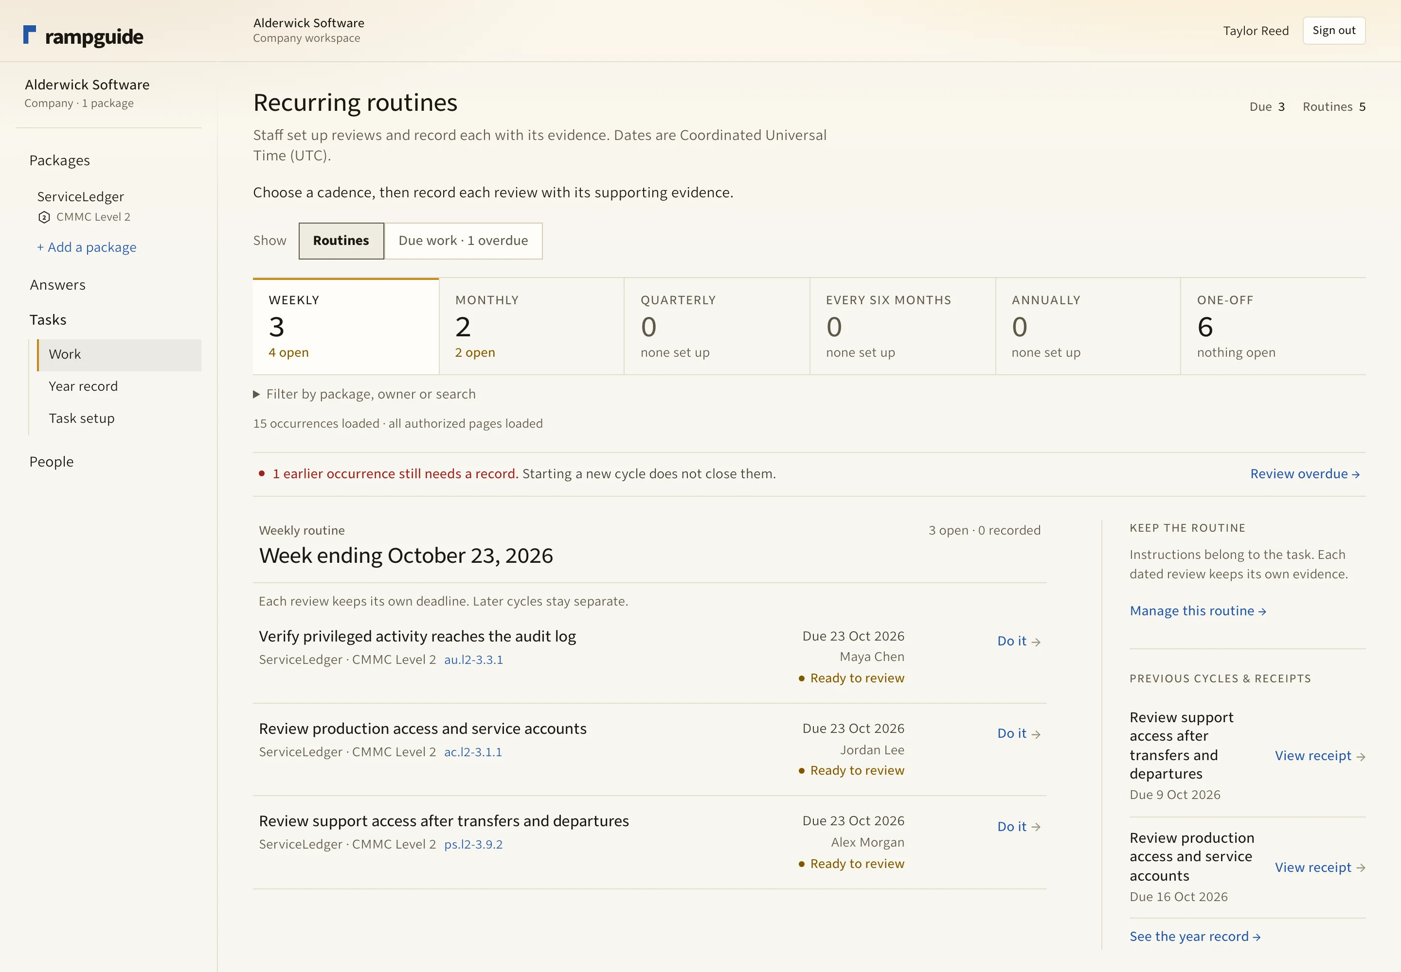Do it for Review production access and service accounts
The image size is (1401, 972).
1018,734
